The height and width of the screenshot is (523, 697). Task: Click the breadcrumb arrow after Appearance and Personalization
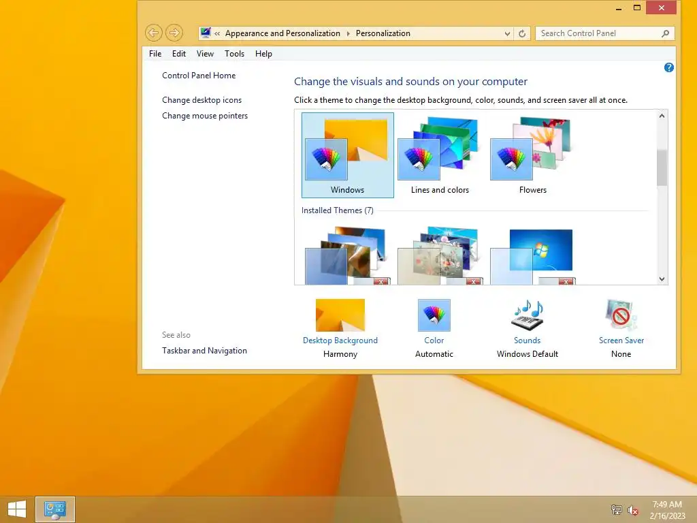coord(348,33)
